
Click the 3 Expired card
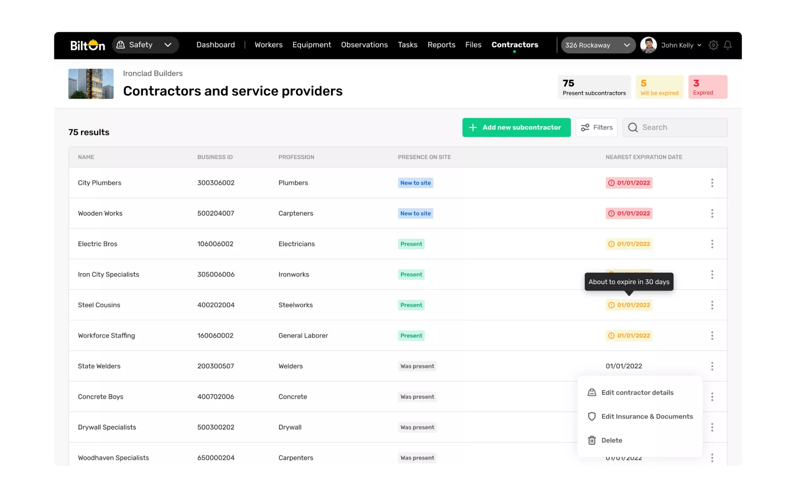pos(708,87)
